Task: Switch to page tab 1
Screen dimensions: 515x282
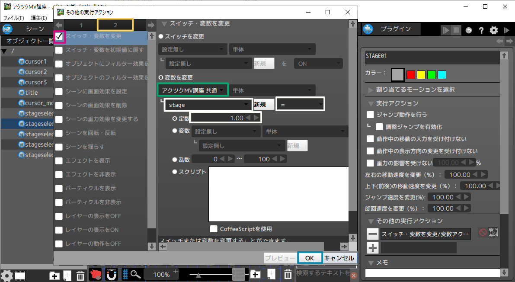Action: [81, 26]
